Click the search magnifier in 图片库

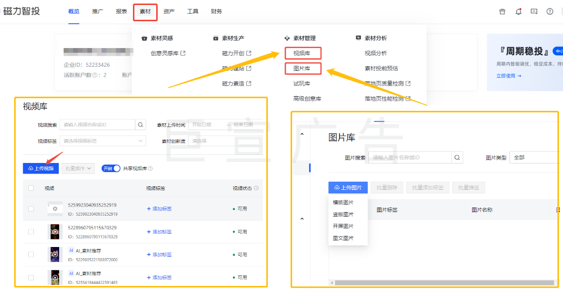457,157
